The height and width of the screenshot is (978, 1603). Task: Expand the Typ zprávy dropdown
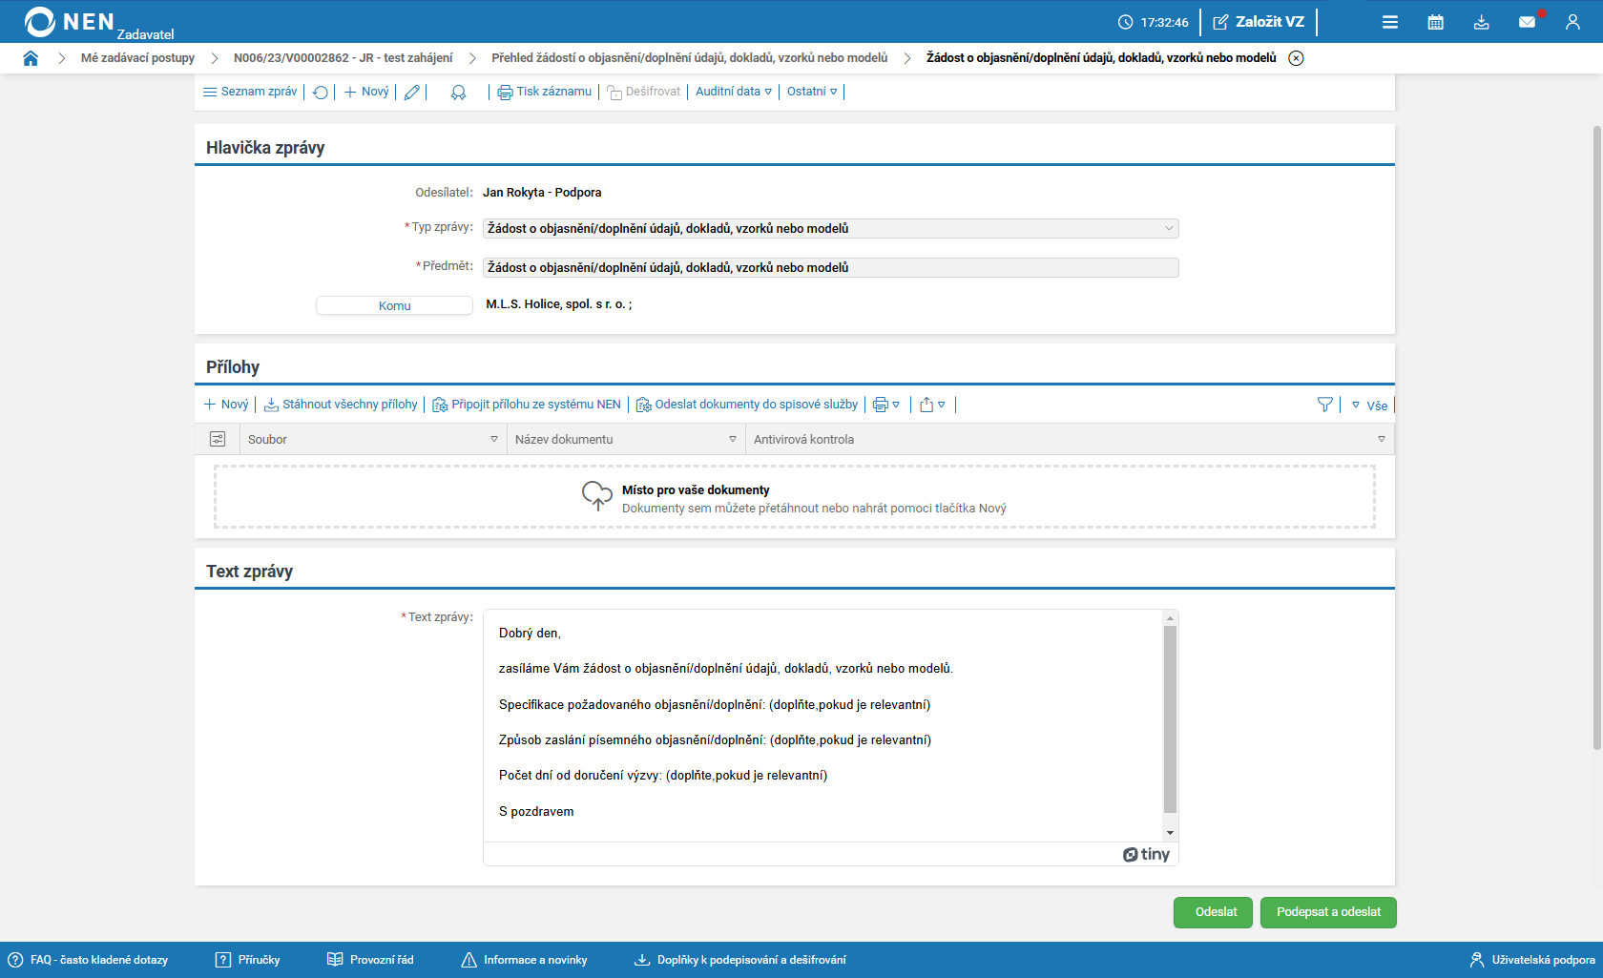coord(1168,229)
